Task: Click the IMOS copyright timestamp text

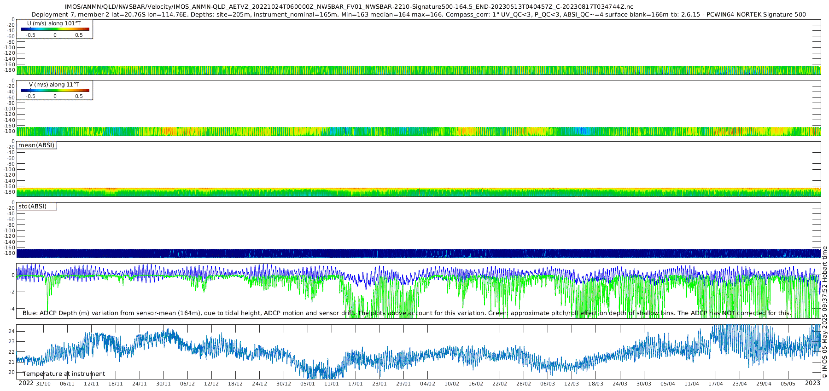Action: click(824, 313)
